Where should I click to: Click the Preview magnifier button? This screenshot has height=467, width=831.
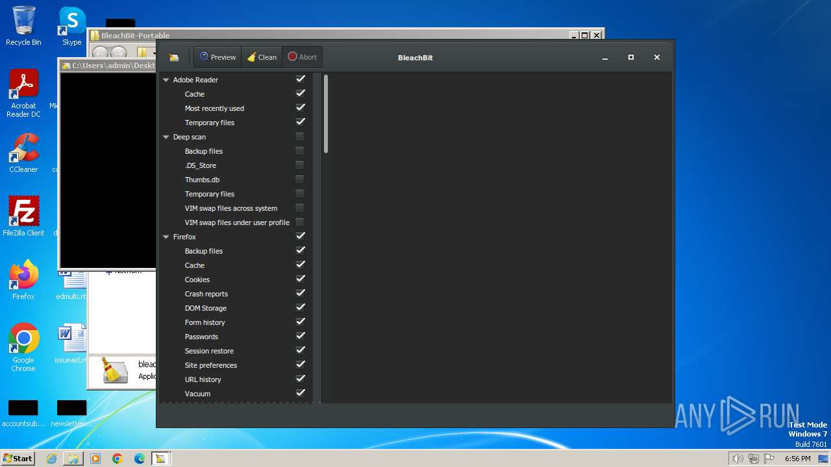(217, 57)
